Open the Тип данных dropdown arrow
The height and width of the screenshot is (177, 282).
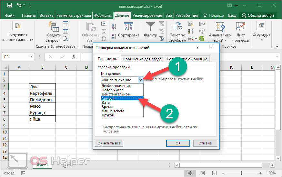[140, 80]
